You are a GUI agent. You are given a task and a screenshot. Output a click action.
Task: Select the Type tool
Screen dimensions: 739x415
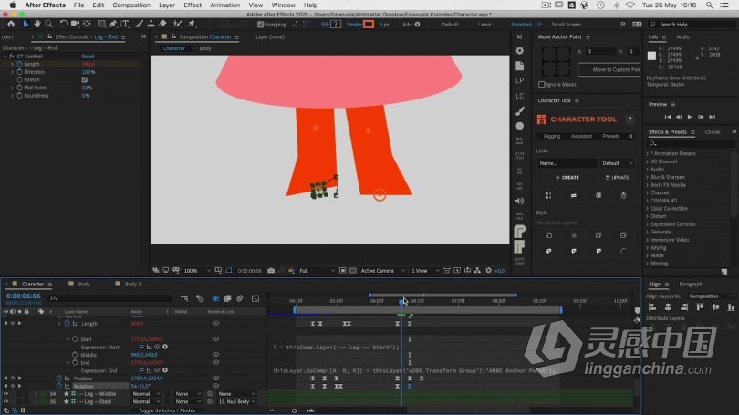[x=124, y=24]
